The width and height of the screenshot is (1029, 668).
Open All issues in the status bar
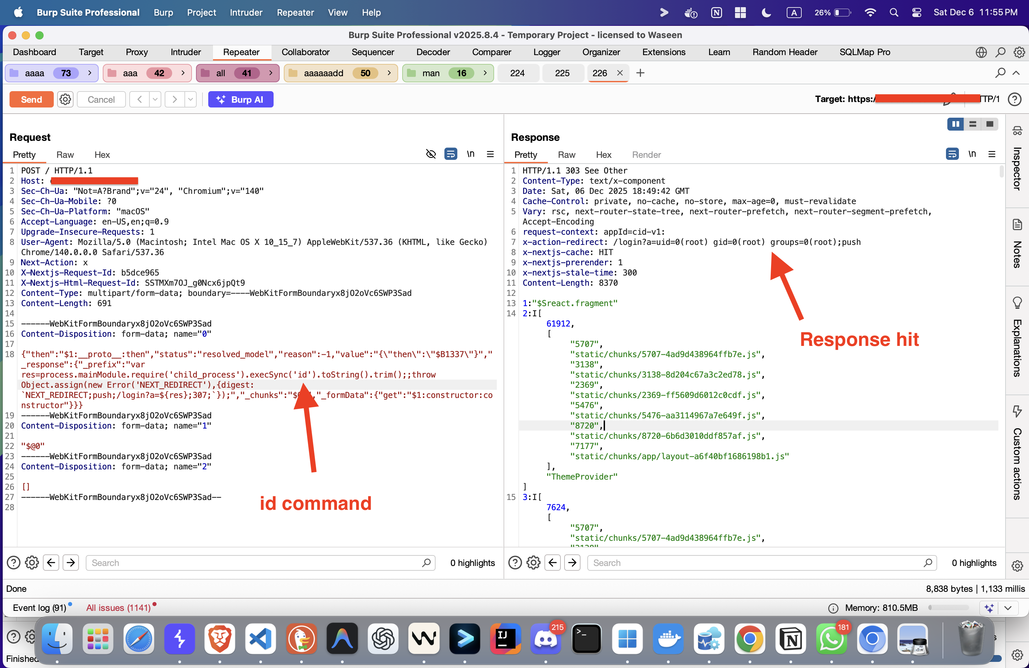click(118, 608)
